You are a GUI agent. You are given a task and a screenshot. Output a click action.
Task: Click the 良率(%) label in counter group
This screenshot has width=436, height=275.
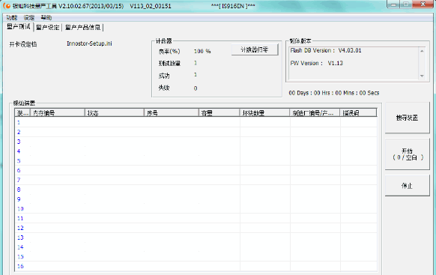[169, 52]
